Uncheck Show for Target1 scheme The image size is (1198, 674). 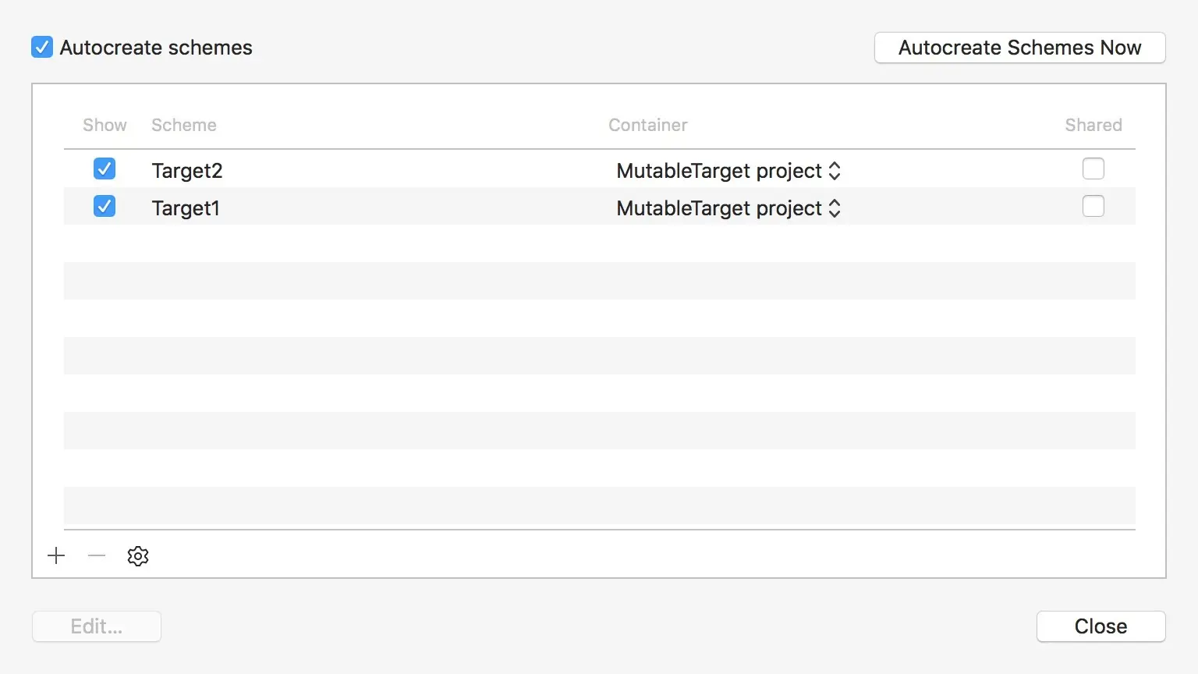pyautogui.click(x=105, y=206)
